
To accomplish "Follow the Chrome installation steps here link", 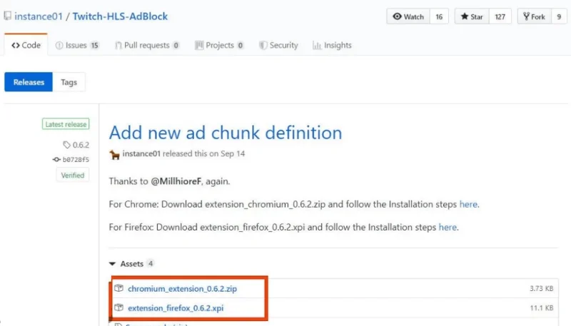I will [x=468, y=204].
